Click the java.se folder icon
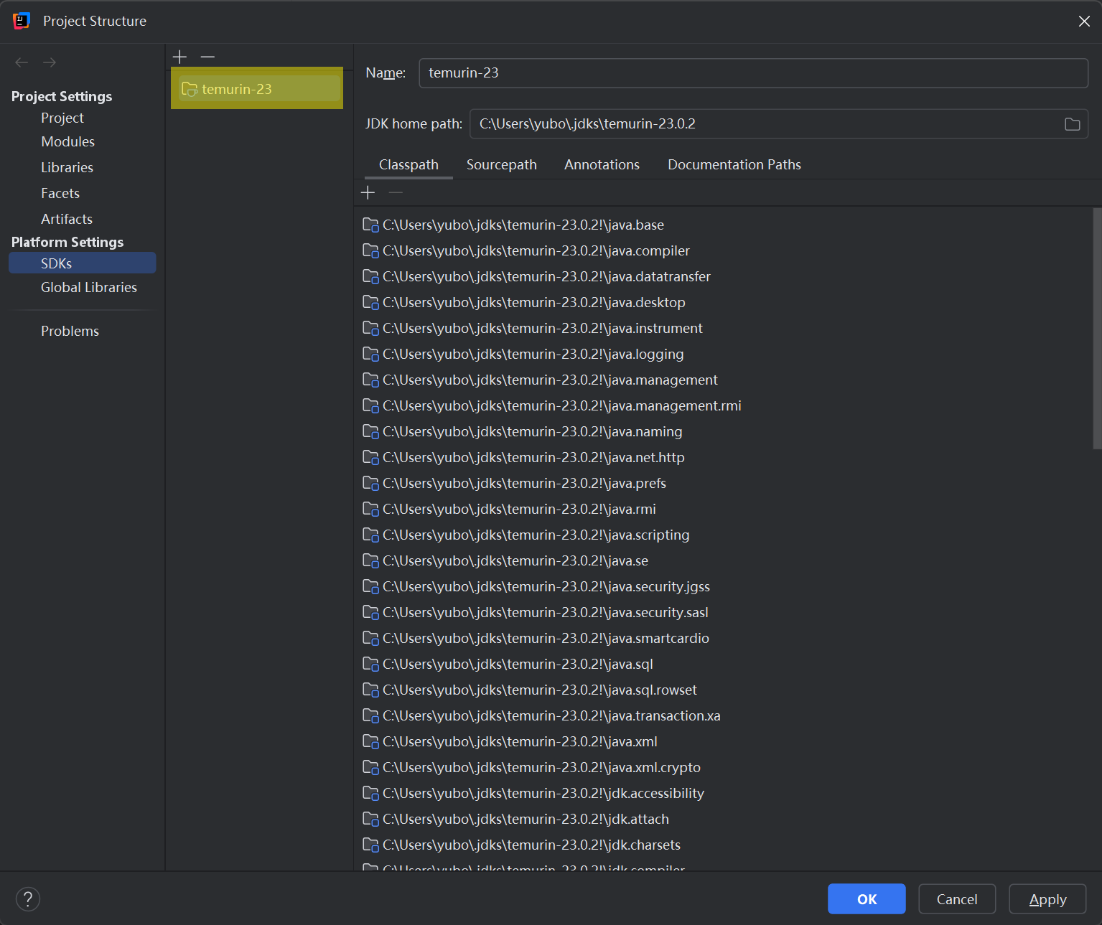Viewport: 1102px width, 925px height. click(x=370, y=560)
